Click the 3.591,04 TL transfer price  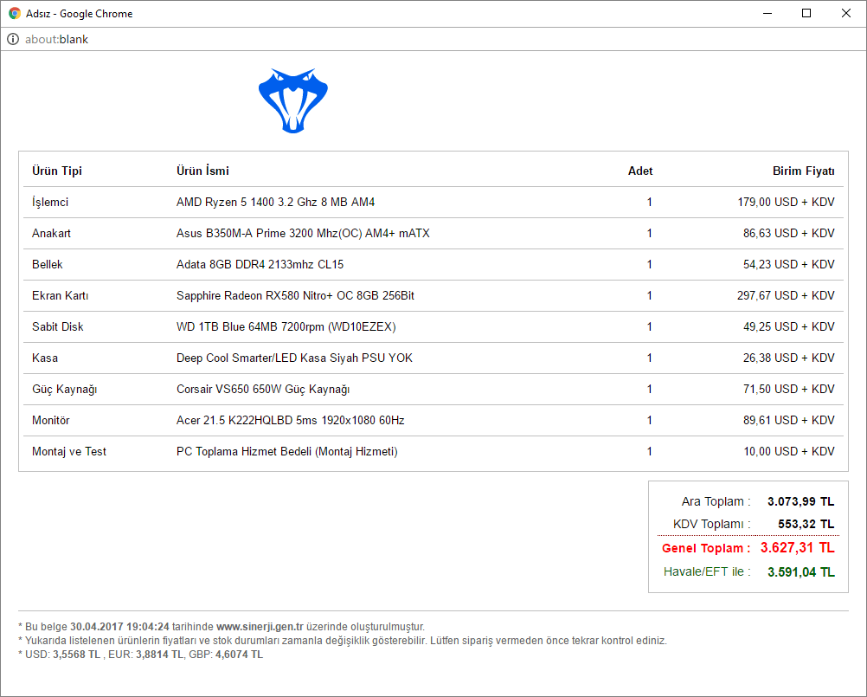tap(801, 572)
